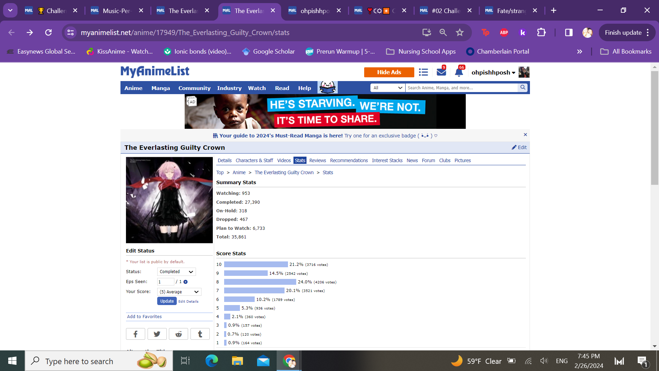Expand the search category All dropdown
Image resolution: width=659 pixels, height=371 pixels.
point(388,88)
